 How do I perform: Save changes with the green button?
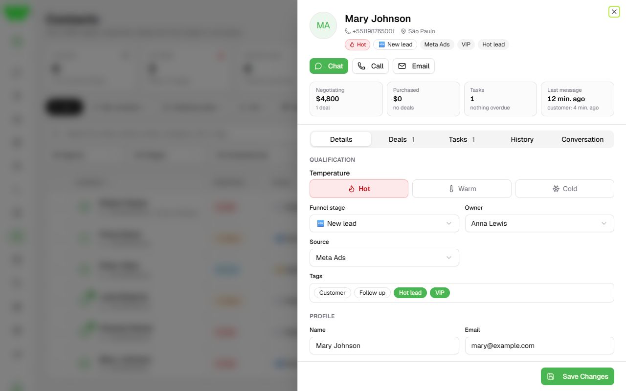tap(578, 376)
